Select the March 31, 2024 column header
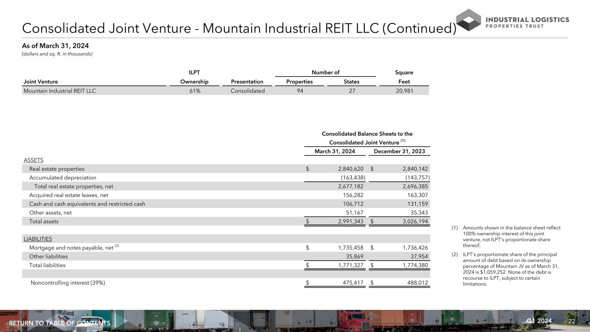590x332 pixels. point(335,151)
